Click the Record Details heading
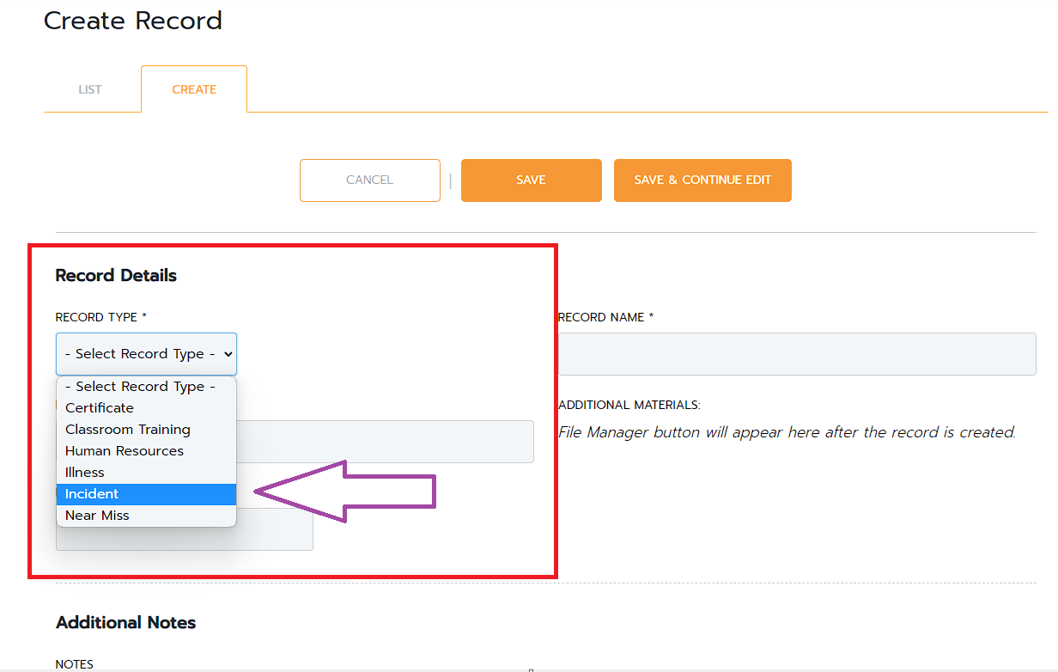Screen dimensions: 1058x672 116,276
